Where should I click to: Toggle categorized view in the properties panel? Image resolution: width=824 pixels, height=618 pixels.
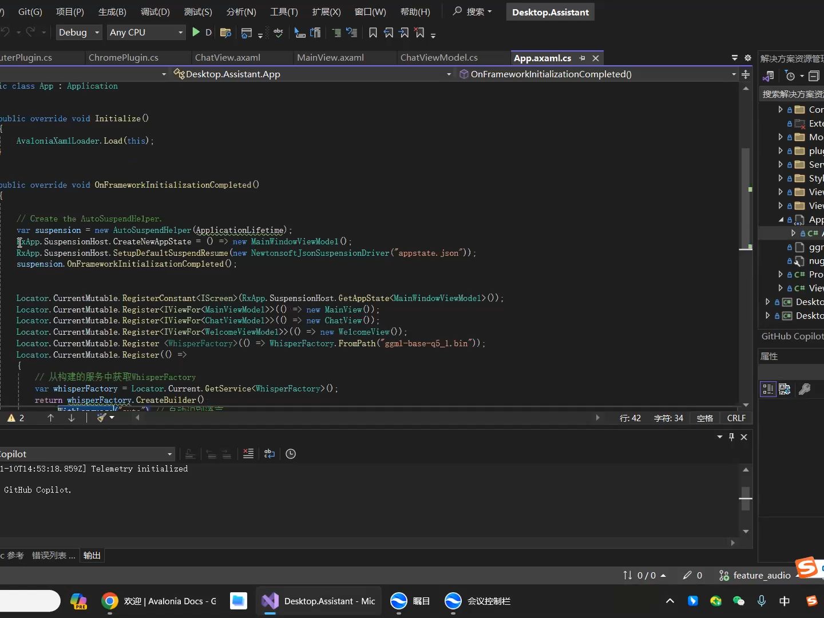[x=768, y=389]
